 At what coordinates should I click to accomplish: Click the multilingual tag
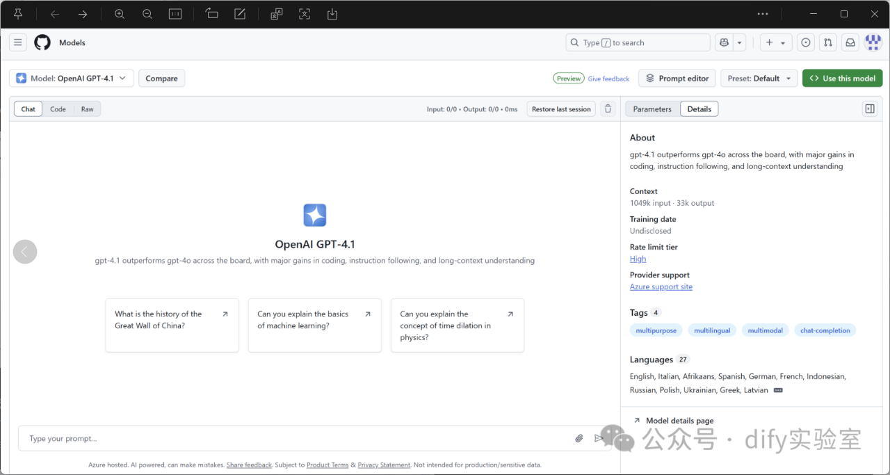[712, 330]
